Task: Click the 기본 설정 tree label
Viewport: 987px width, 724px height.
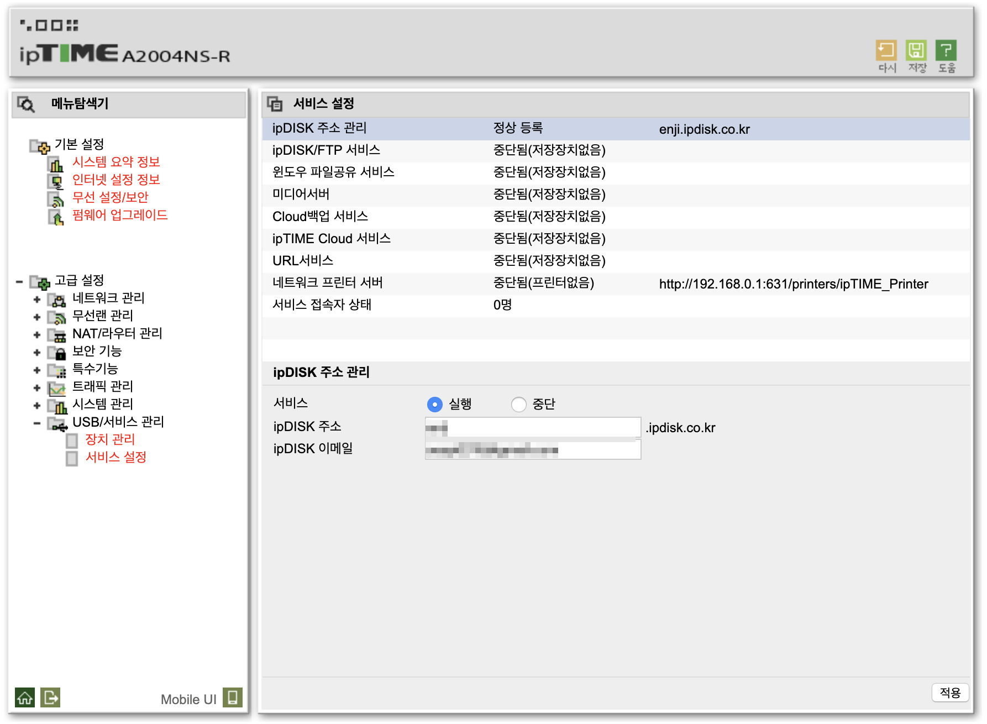Action: (x=79, y=144)
